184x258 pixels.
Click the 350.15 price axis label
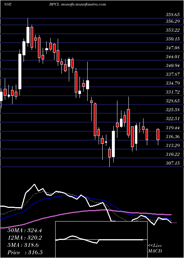point(172,39)
